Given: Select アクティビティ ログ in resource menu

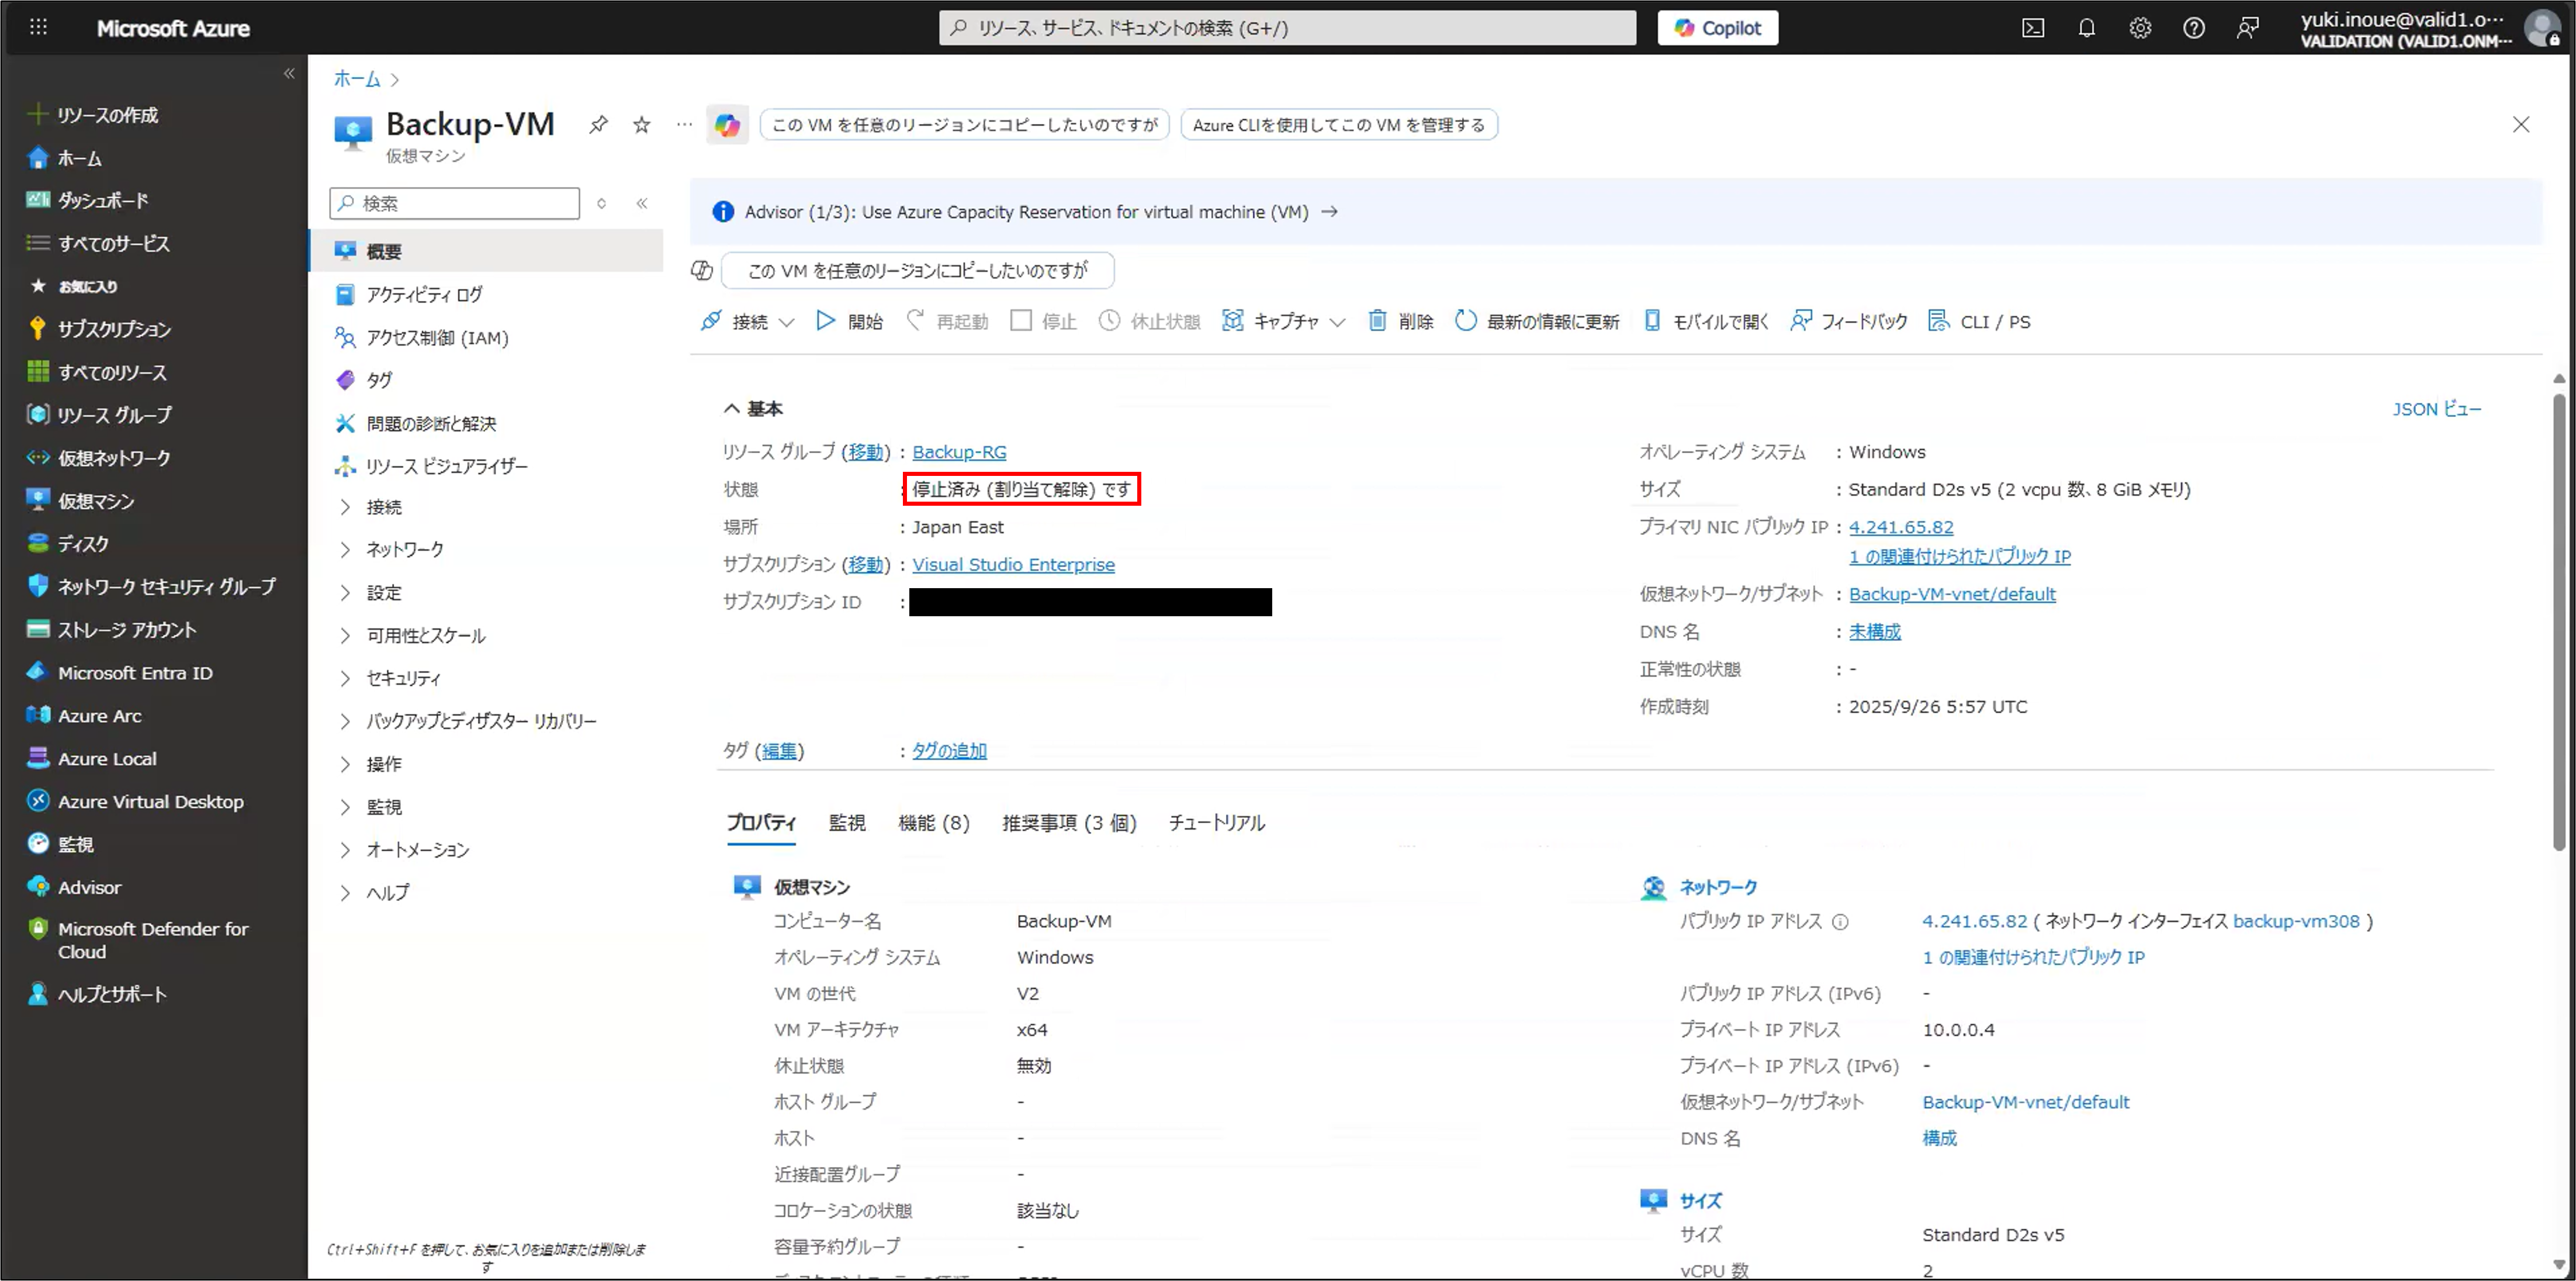Looking at the screenshot, I should pos(424,295).
